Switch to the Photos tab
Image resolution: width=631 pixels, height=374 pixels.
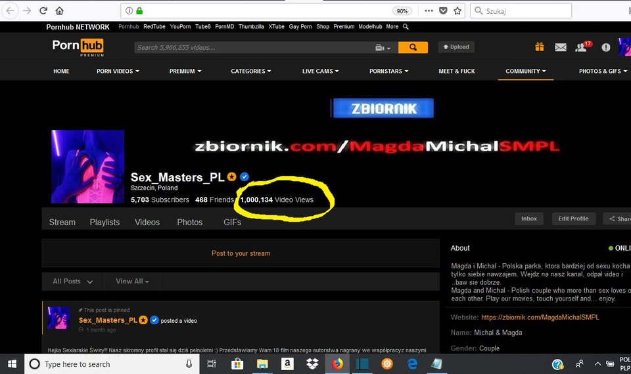(190, 222)
